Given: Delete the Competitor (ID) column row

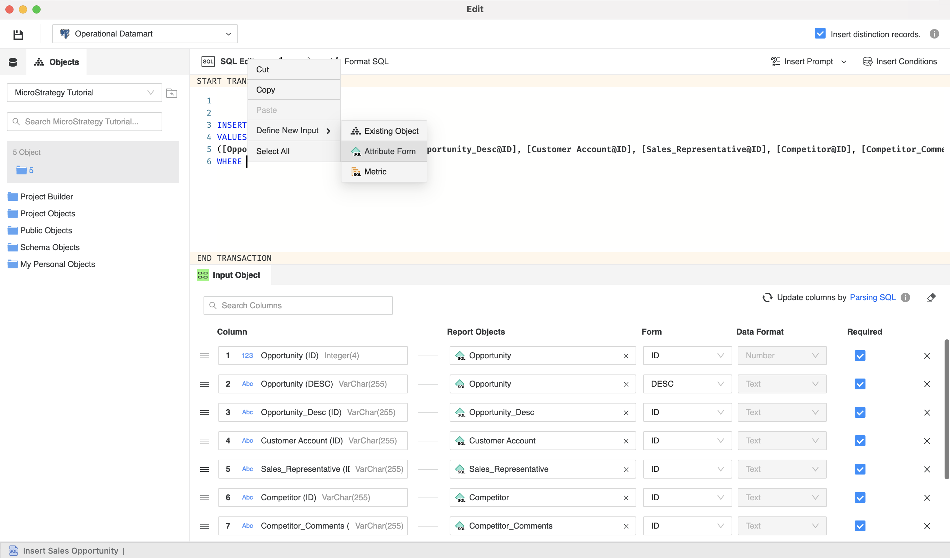Looking at the screenshot, I should pos(927,498).
